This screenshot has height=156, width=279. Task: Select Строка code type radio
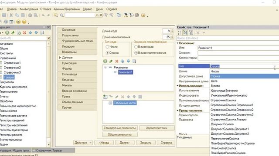point(107,53)
